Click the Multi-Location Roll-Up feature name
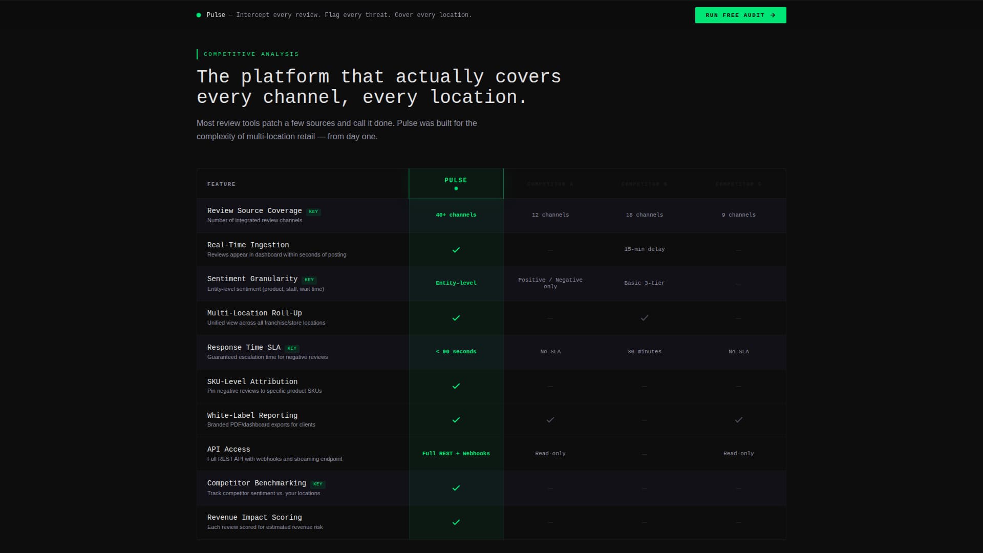 tap(254, 313)
